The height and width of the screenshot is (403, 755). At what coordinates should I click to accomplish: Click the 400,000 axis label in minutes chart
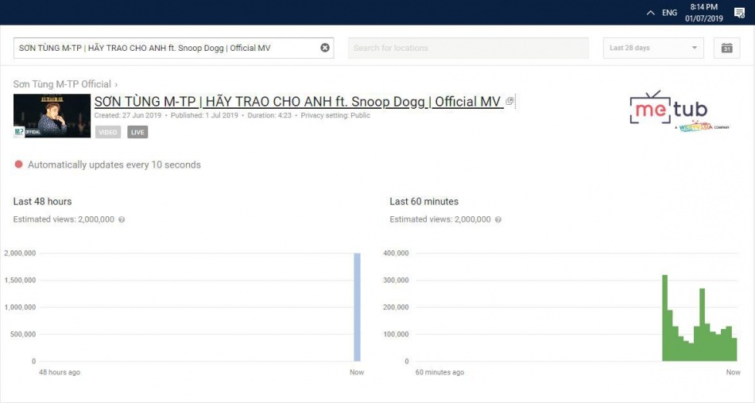(396, 254)
